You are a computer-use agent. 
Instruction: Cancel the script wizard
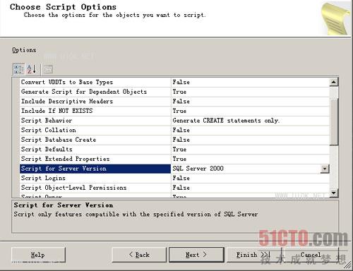(x=311, y=255)
